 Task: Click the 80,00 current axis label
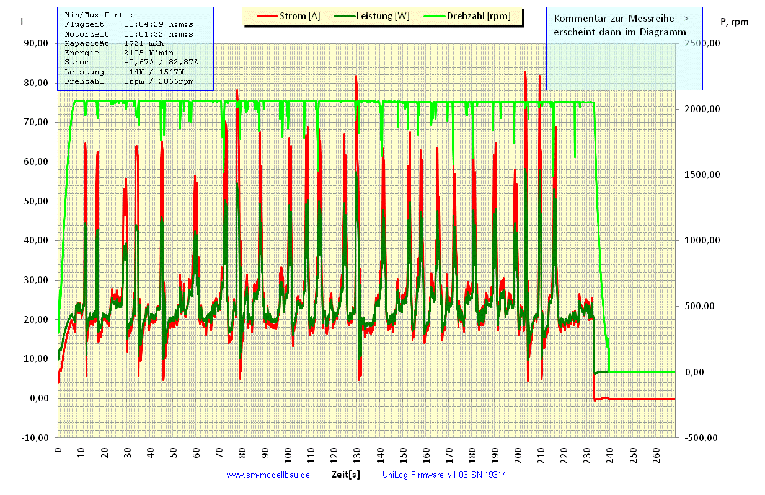[35, 83]
